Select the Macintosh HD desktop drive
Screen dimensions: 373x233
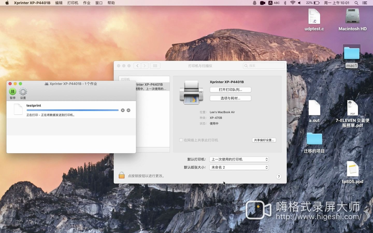(x=353, y=20)
